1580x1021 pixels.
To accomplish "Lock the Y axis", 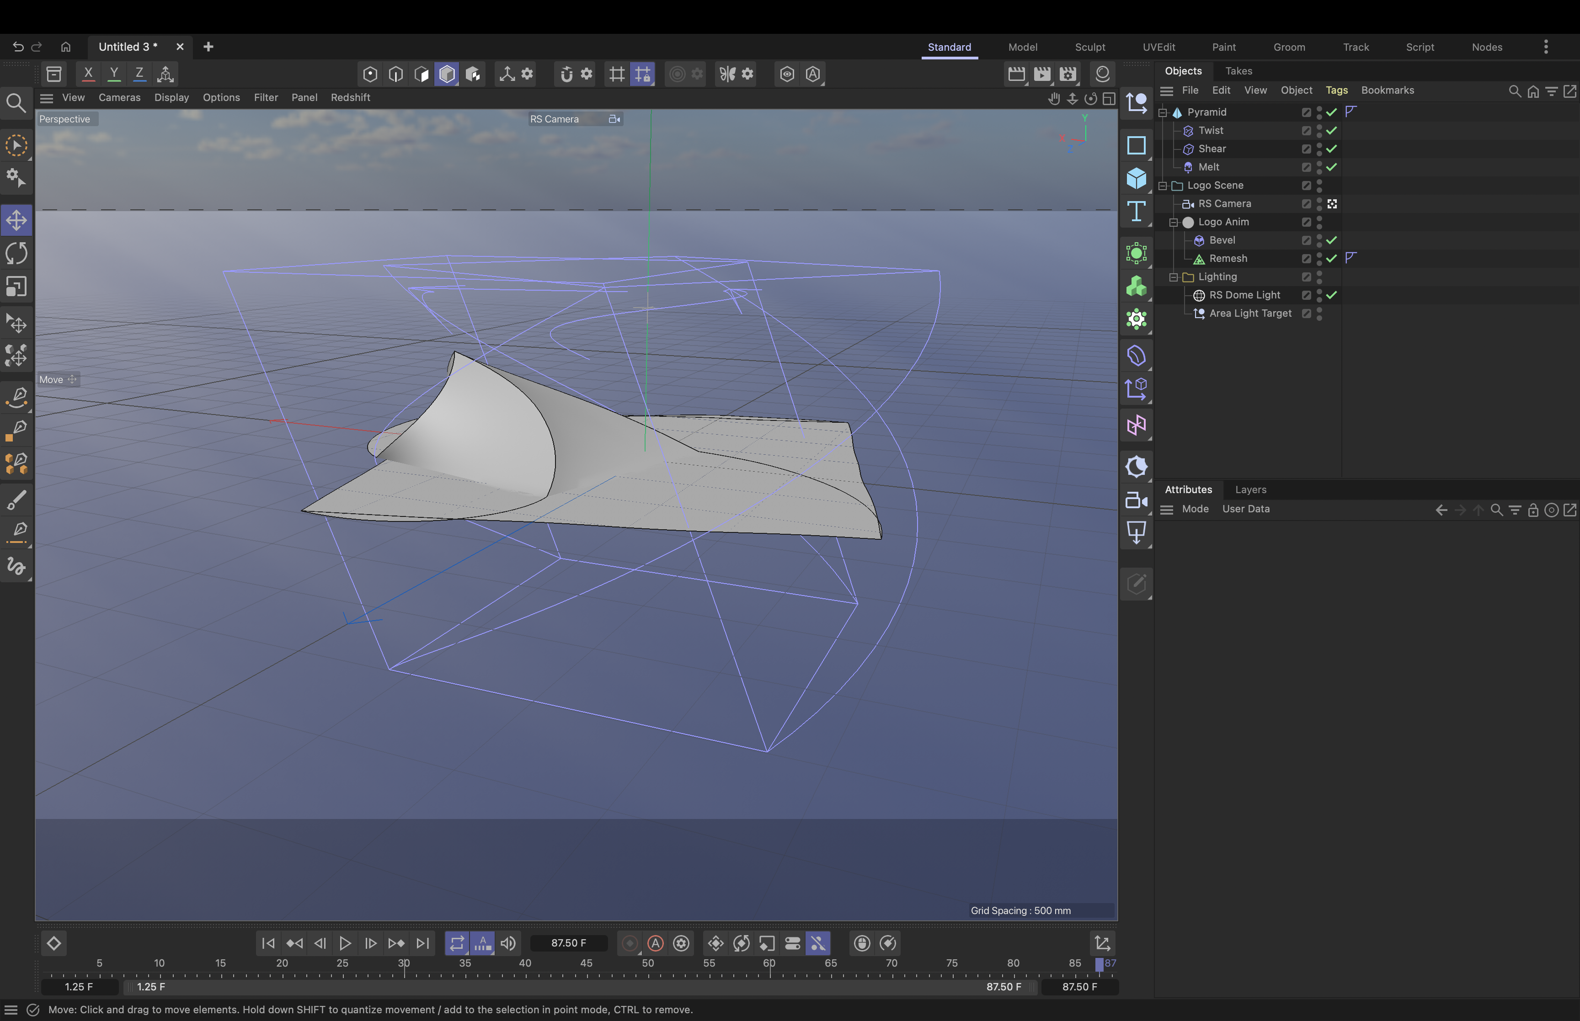I will (114, 74).
